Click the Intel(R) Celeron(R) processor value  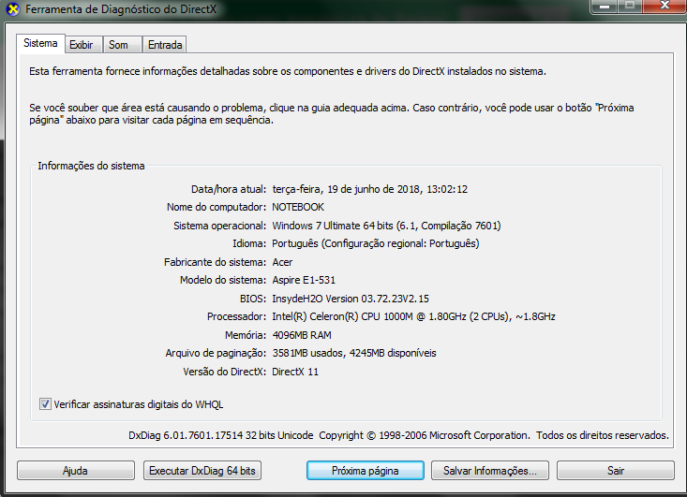(413, 316)
